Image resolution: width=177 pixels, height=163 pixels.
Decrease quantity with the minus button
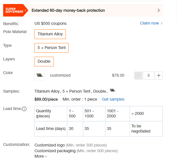138,76
